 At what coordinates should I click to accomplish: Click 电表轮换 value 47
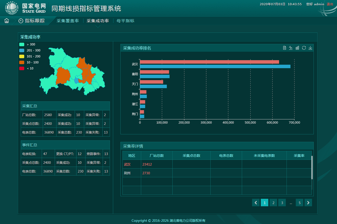(x=45, y=154)
